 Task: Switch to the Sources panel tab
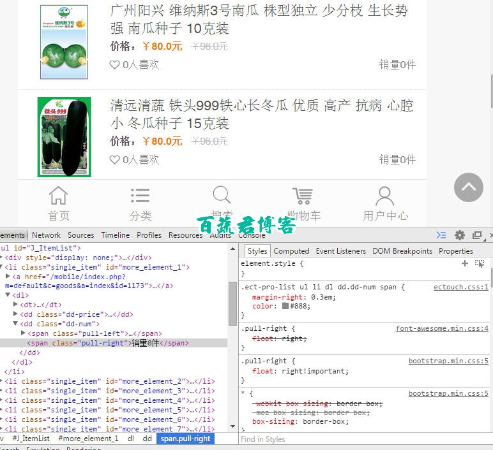(x=81, y=235)
